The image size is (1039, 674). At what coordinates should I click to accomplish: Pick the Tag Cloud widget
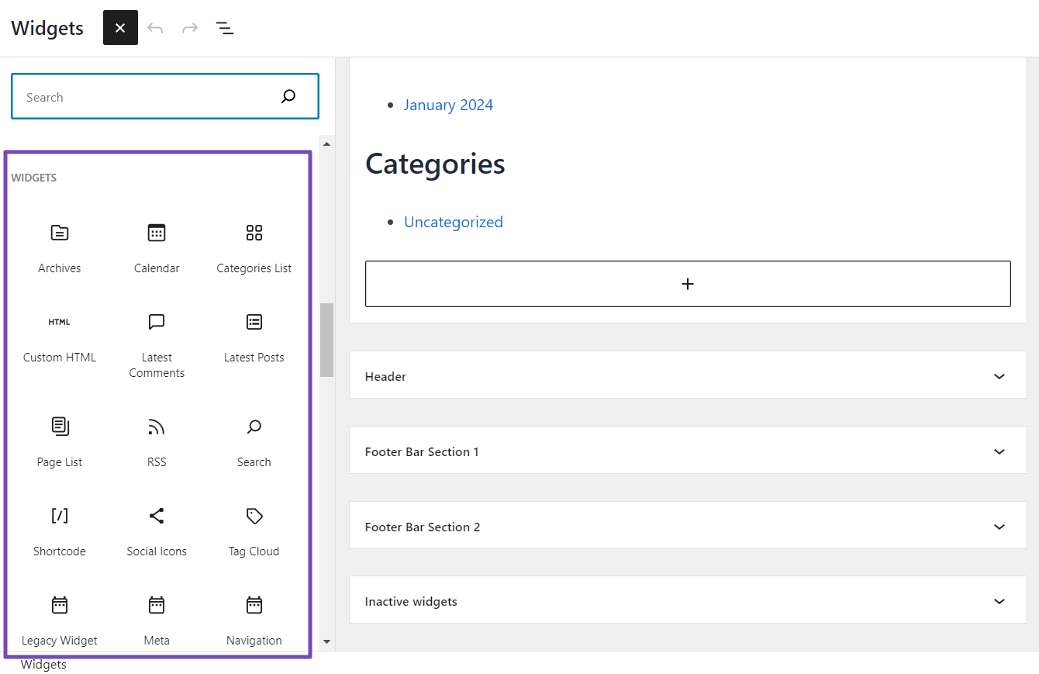(x=254, y=532)
